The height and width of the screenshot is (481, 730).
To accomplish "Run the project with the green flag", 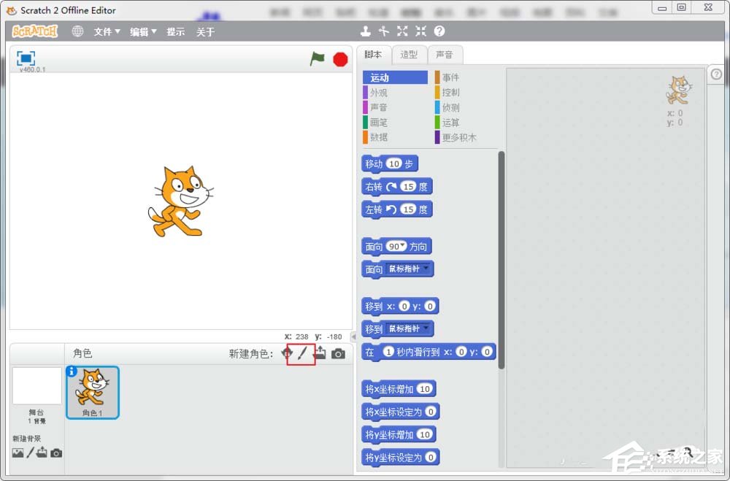I will pos(317,59).
